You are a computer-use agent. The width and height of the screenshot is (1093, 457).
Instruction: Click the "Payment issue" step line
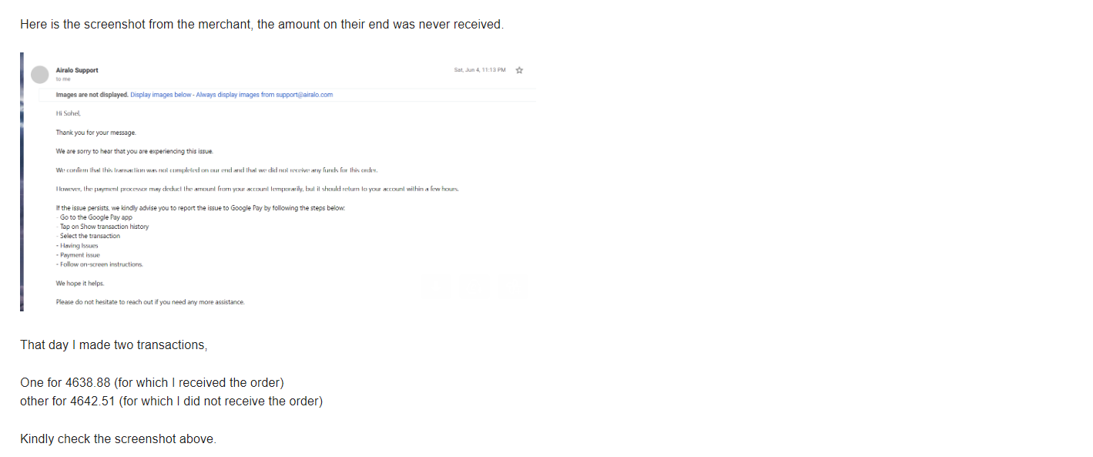coord(78,255)
